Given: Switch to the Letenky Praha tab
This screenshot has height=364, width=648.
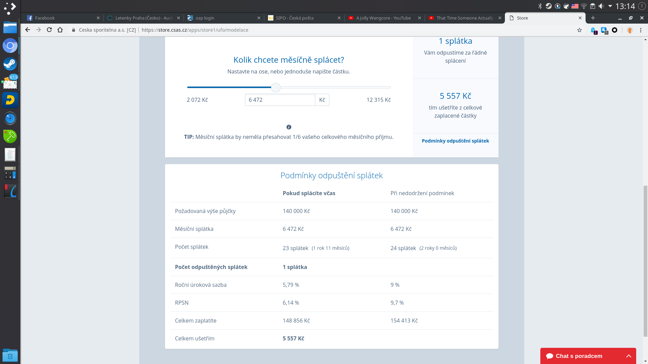Looking at the screenshot, I should coord(144,18).
